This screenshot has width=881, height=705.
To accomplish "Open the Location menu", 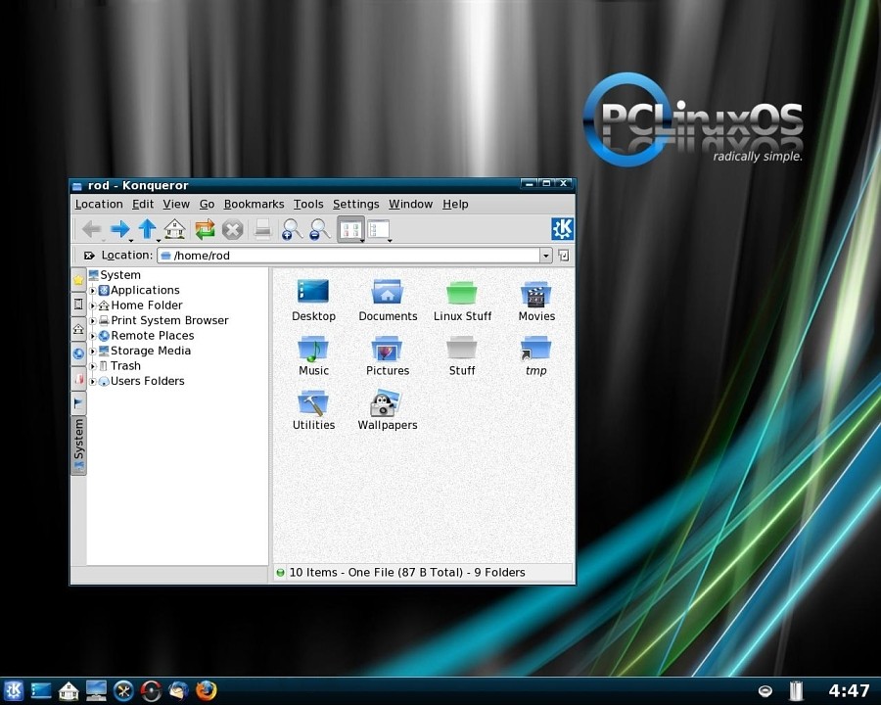I will tap(99, 204).
